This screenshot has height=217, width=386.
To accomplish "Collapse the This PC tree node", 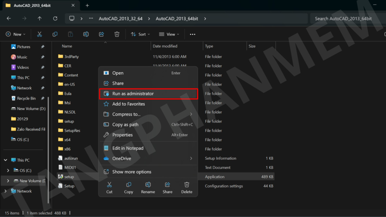I will tap(5, 160).
